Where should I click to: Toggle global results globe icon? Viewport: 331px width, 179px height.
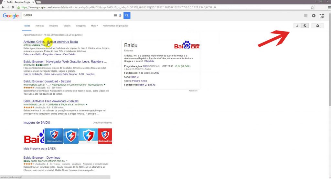(305, 26)
